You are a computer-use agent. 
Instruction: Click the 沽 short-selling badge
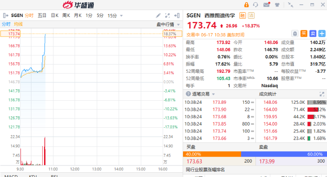251,15
